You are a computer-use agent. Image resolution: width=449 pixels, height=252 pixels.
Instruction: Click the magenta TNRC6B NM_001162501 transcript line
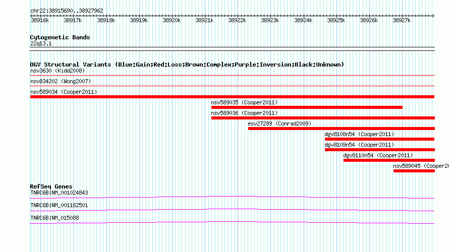click(x=232, y=210)
